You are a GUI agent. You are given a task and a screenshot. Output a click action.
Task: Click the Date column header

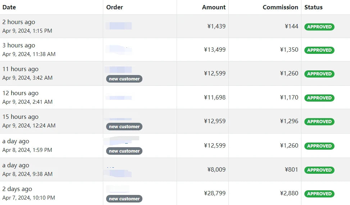click(x=9, y=7)
